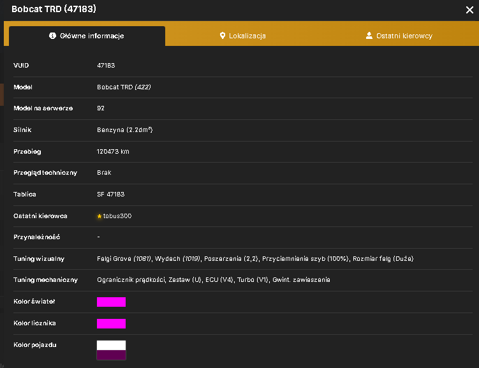Switch to the Lokalizacja tab
This screenshot has height=368, width=479.
click(243, 36)
